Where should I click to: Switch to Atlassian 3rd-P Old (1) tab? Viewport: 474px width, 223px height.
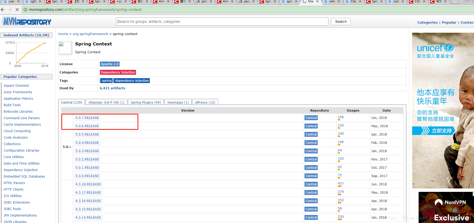106,102
